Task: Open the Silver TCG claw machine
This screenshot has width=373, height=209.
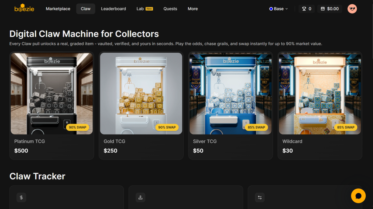Action: coord(231,106)
